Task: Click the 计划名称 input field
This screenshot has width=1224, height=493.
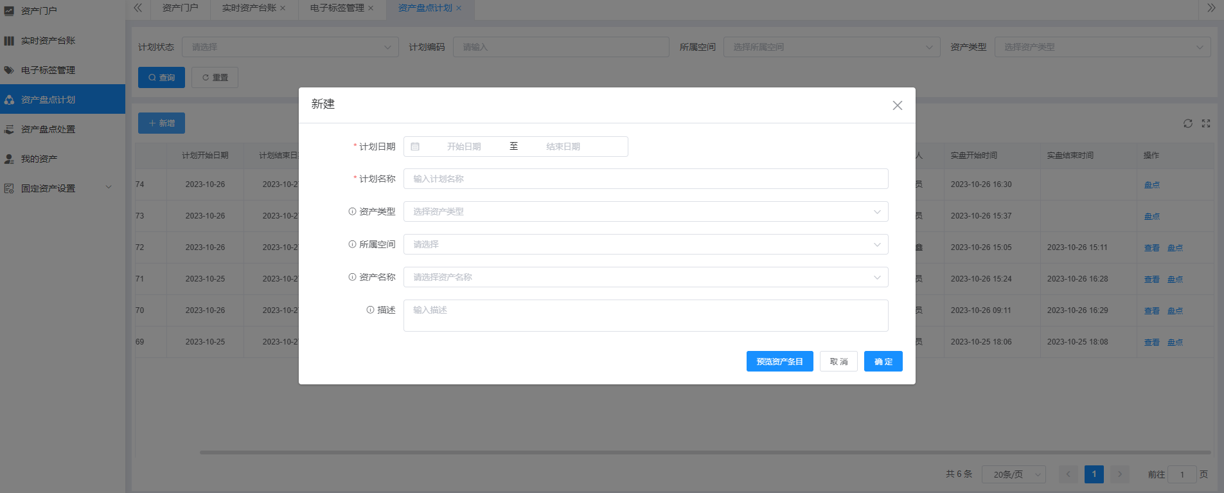Action: tap(645, 179)
